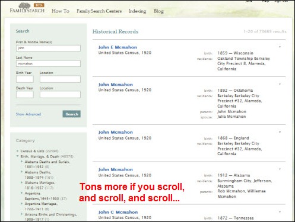Click into the Last Name field
Screen dimensions: 295x222
48,63
